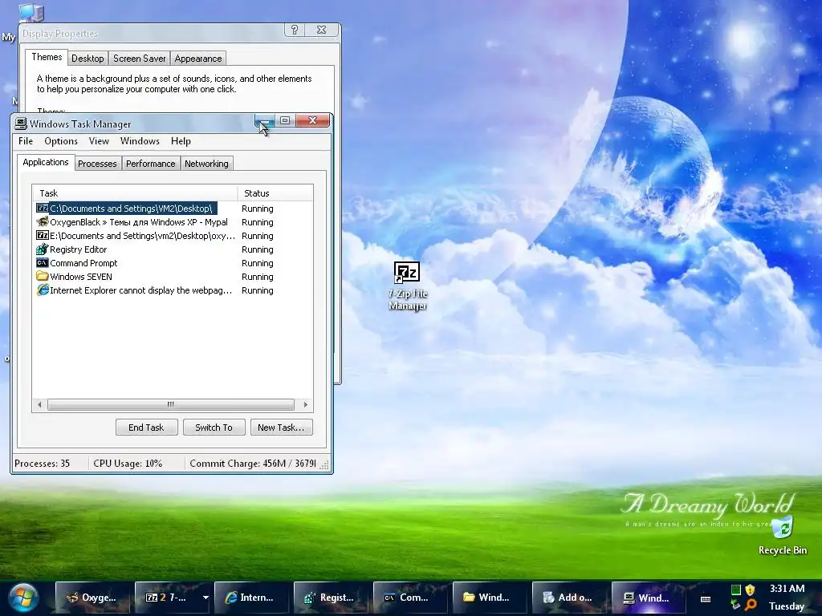Viewport: 822px width, 616px height.
Task: Click the OxygenBlack row browser icon
Action: (x=42, y=222)
